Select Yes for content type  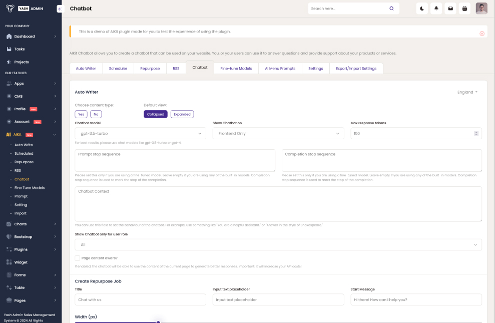coord(81,114)
